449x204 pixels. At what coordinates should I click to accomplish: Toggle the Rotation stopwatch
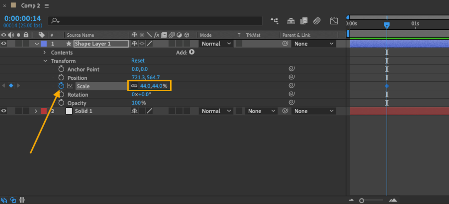[61, 94]
